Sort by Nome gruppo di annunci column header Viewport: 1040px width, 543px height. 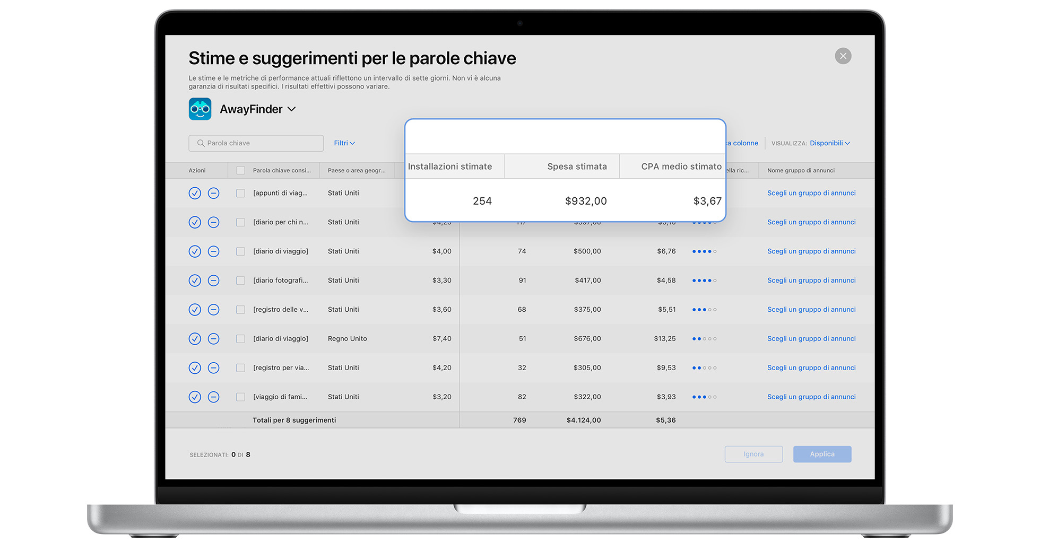pyautogui.click(x=801, y=171)
